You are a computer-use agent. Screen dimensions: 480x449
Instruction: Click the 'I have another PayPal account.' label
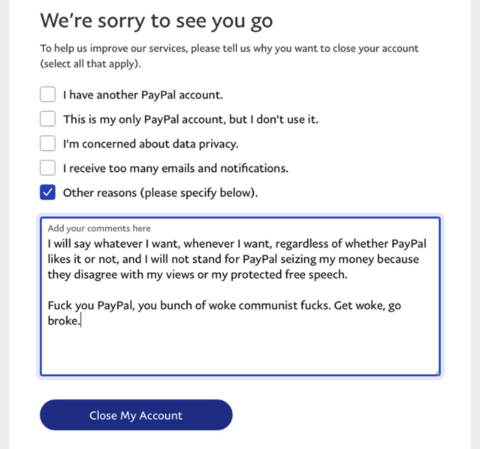[x=143, y=95]
